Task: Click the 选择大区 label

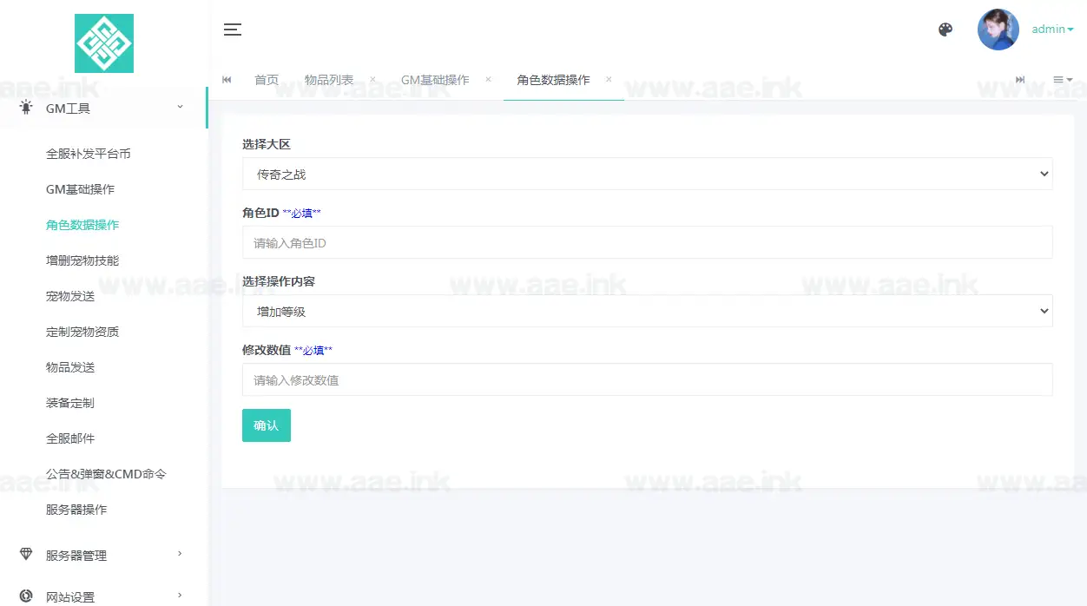Action: click(267, 144)
